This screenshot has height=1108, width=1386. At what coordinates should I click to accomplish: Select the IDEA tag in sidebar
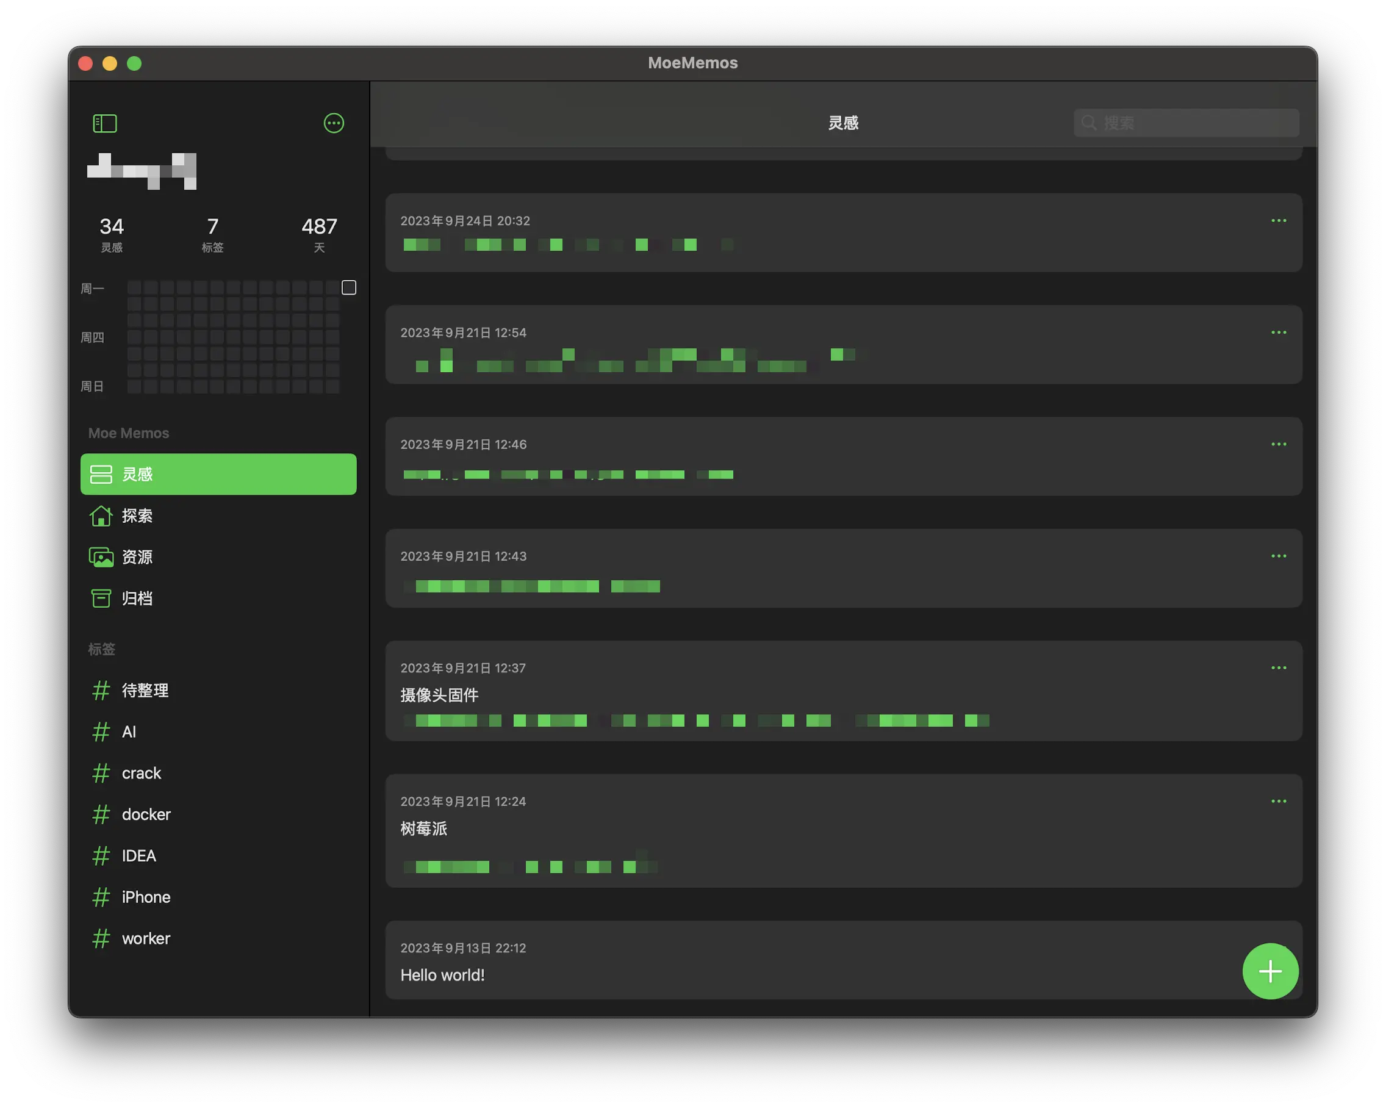[x=138, y=856]
